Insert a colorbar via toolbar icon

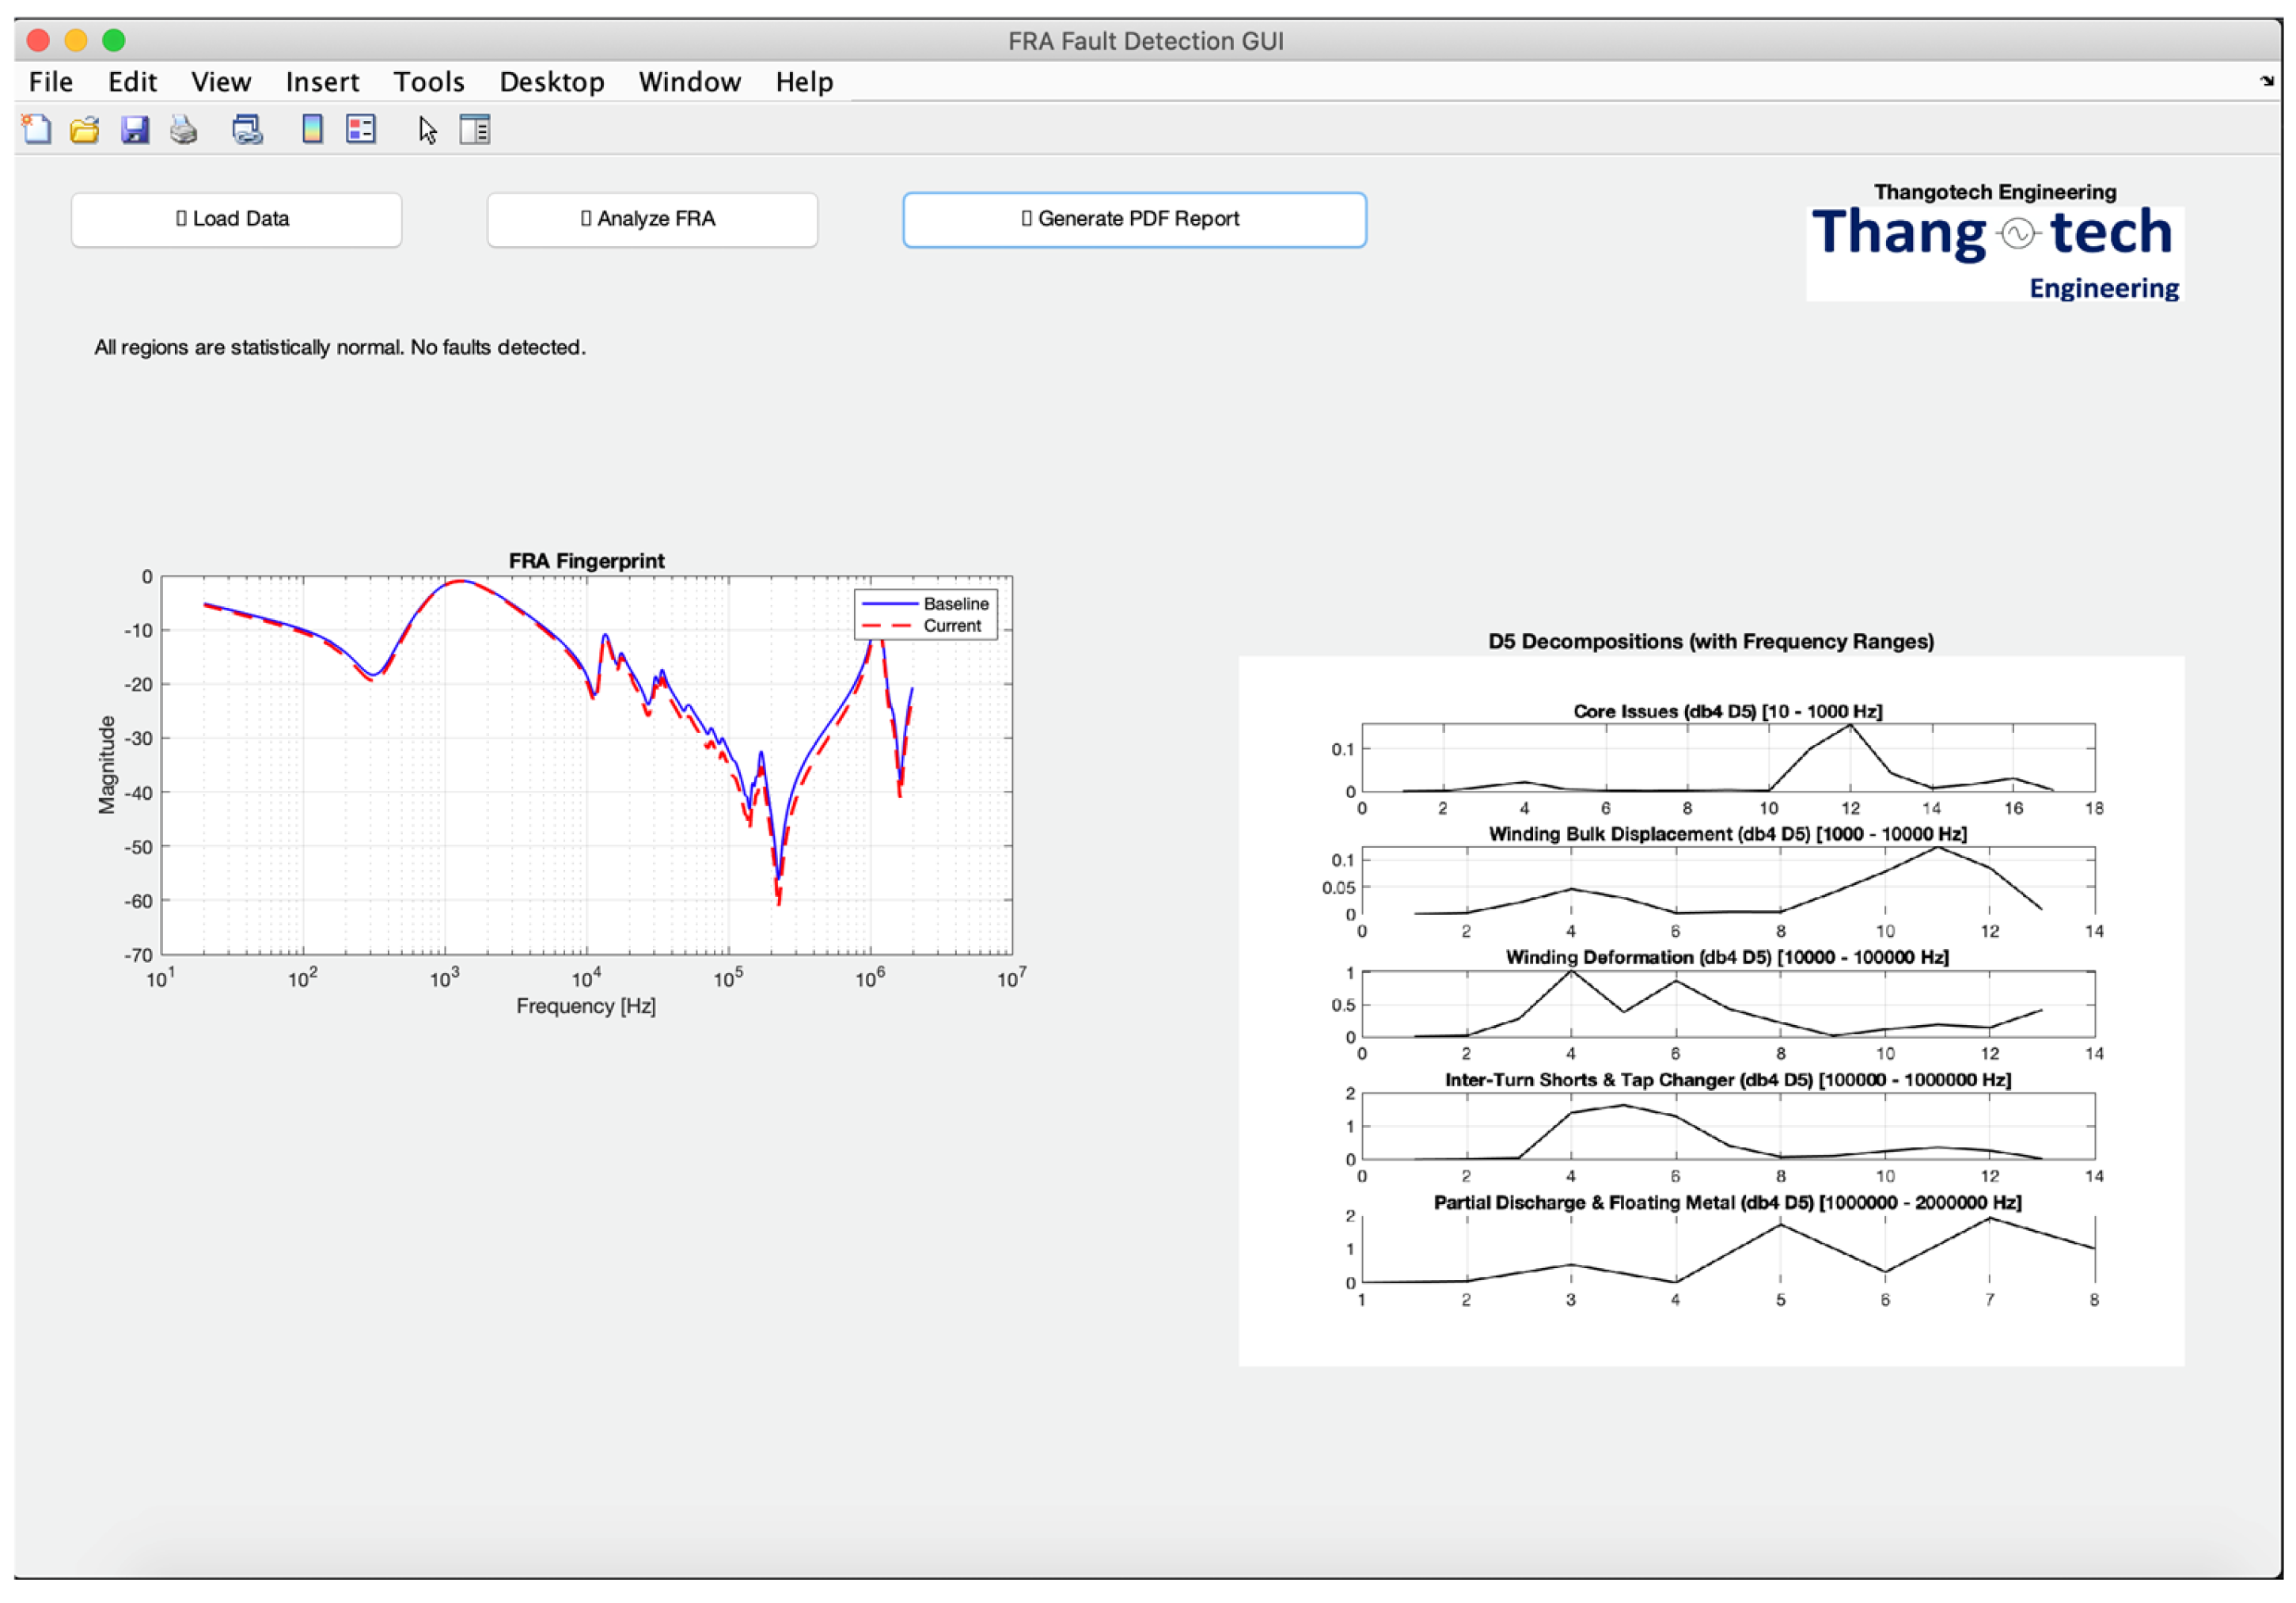tap(312, 130)
